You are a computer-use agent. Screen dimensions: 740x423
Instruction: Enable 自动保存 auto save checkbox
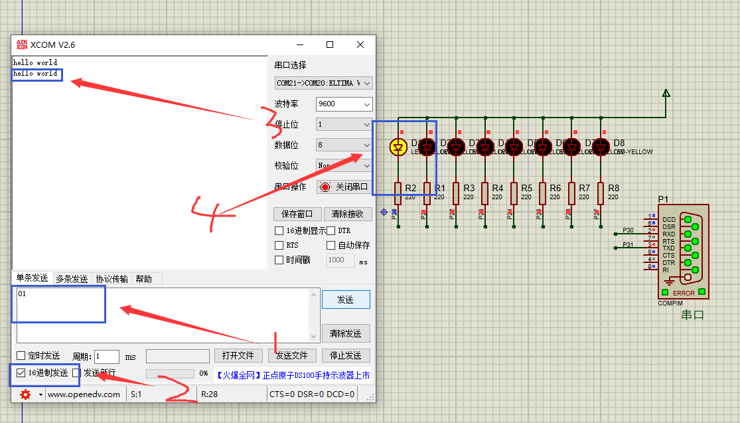[x=331, y=246]
